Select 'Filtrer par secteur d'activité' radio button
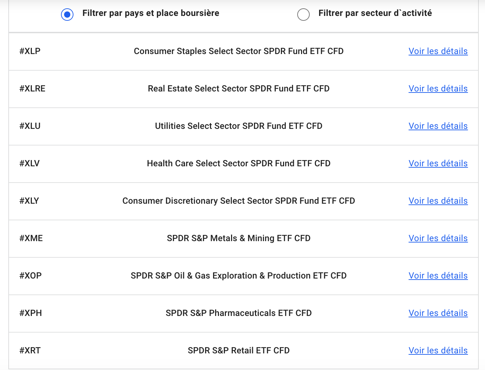485x370 pixels. pyautogui.click(x=303, y=15)
